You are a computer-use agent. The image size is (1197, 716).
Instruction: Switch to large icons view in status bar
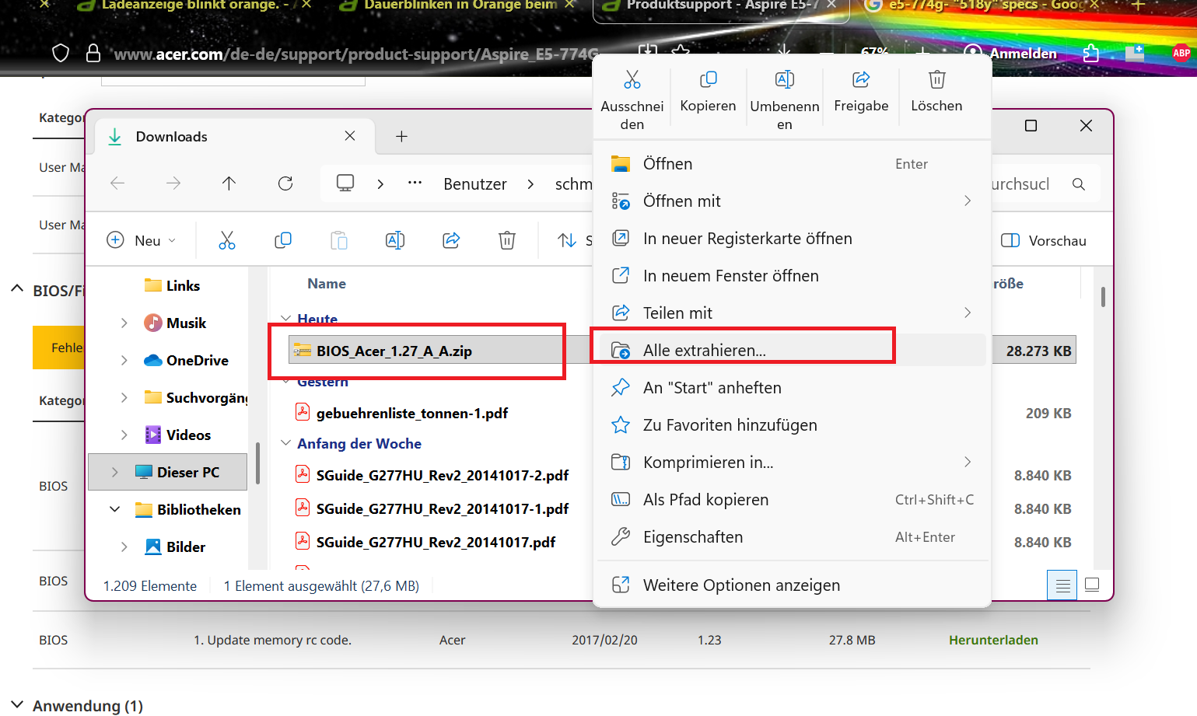1092,585
